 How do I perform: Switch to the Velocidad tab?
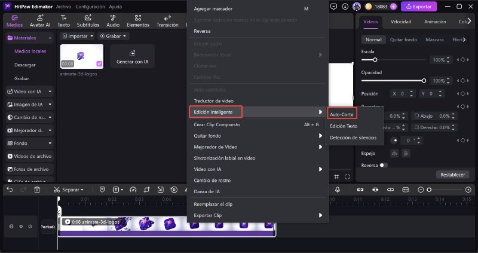(400, 22)
